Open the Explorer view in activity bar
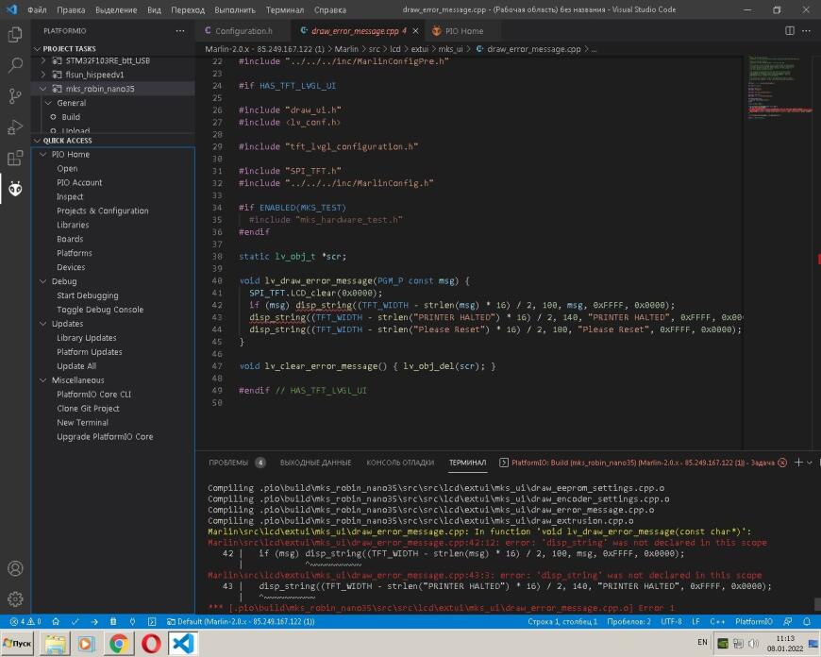This screenshot has width=821, height=657. (15, 35)
